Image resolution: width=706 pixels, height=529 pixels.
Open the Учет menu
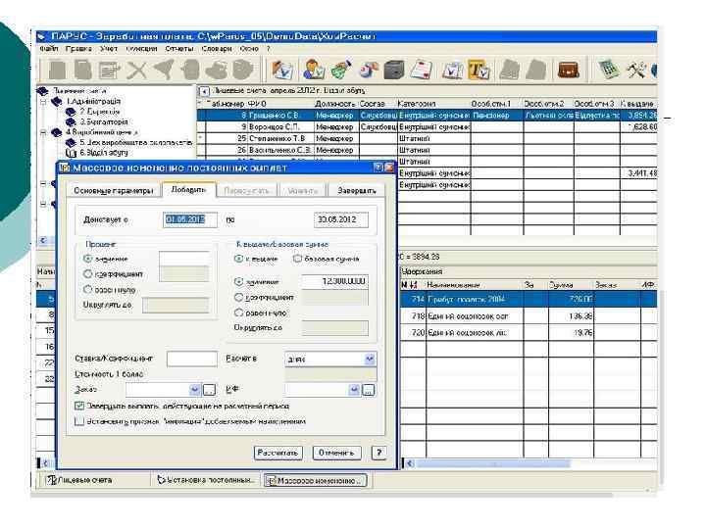[x=109, y=48]
